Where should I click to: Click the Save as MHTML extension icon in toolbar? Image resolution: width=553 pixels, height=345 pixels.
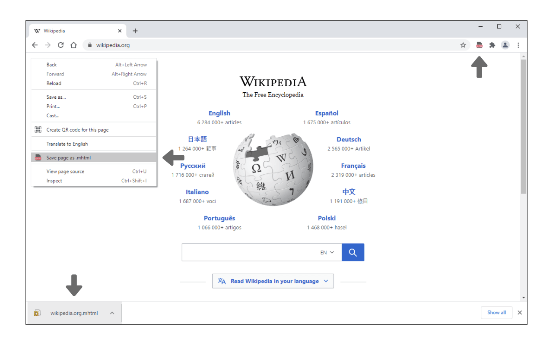point(479,45)
